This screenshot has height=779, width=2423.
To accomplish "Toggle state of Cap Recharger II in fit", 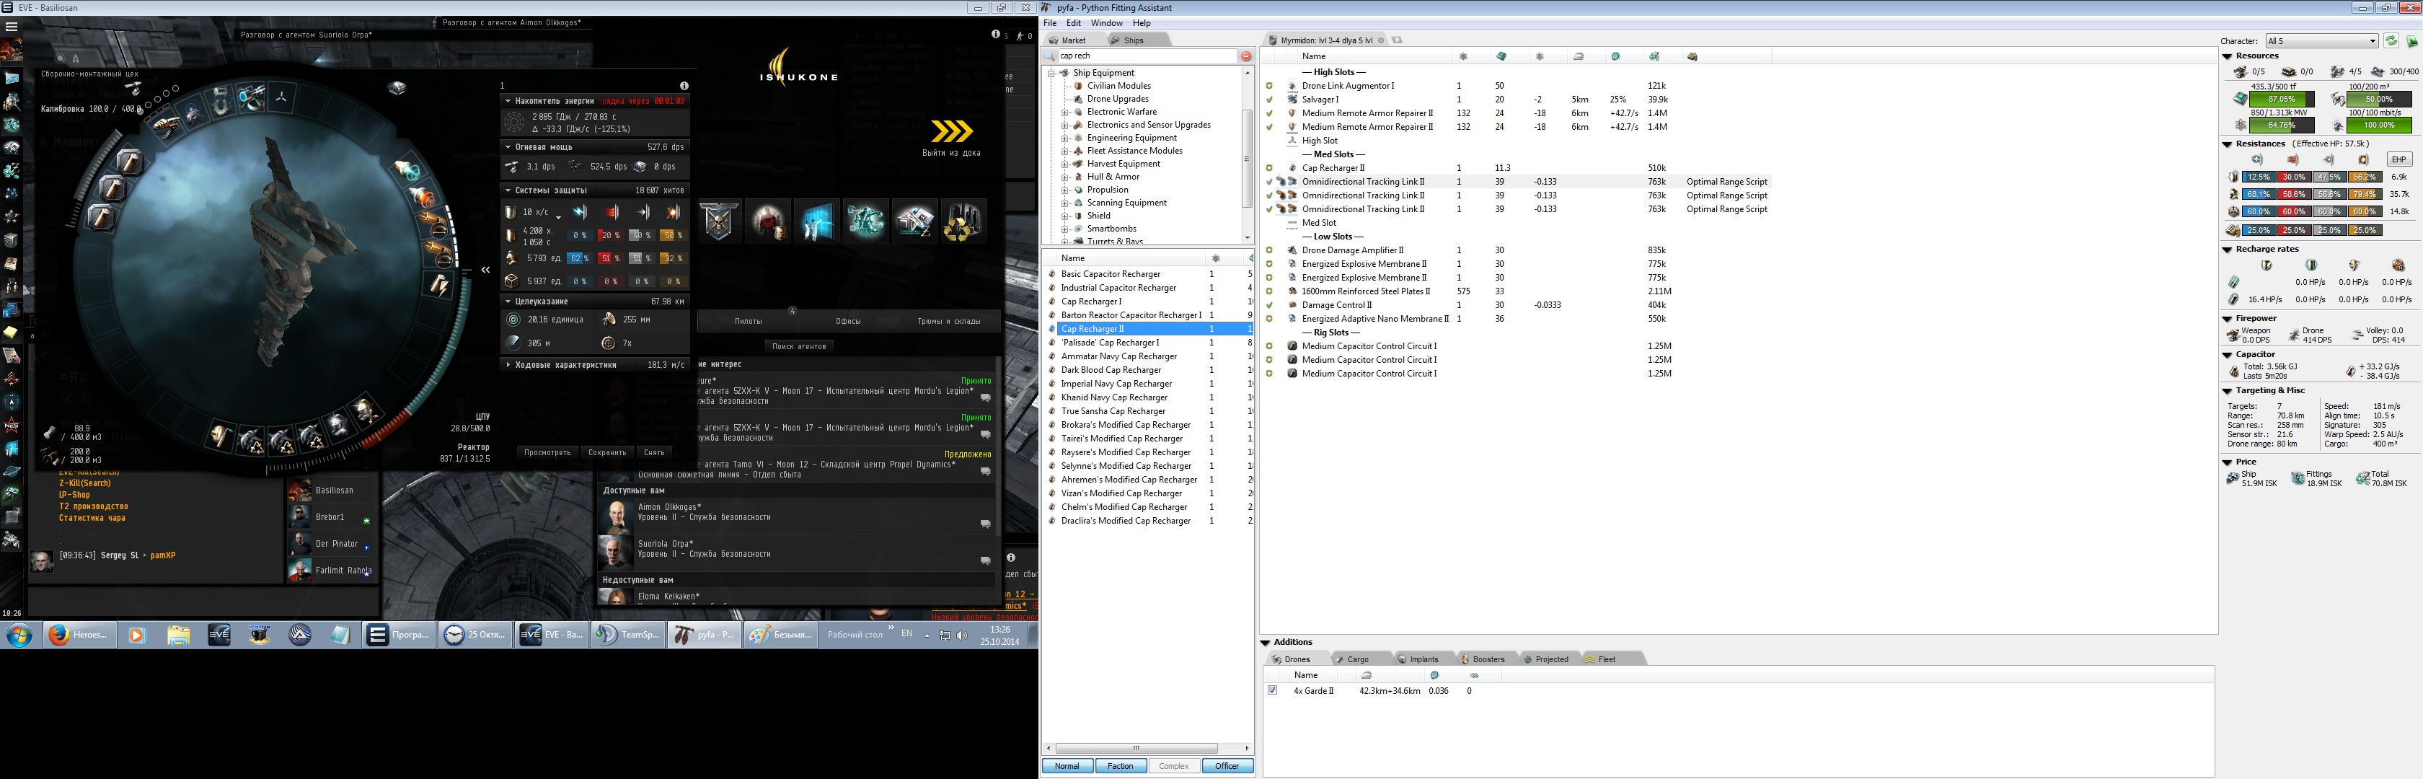I will pos(1269,168).
